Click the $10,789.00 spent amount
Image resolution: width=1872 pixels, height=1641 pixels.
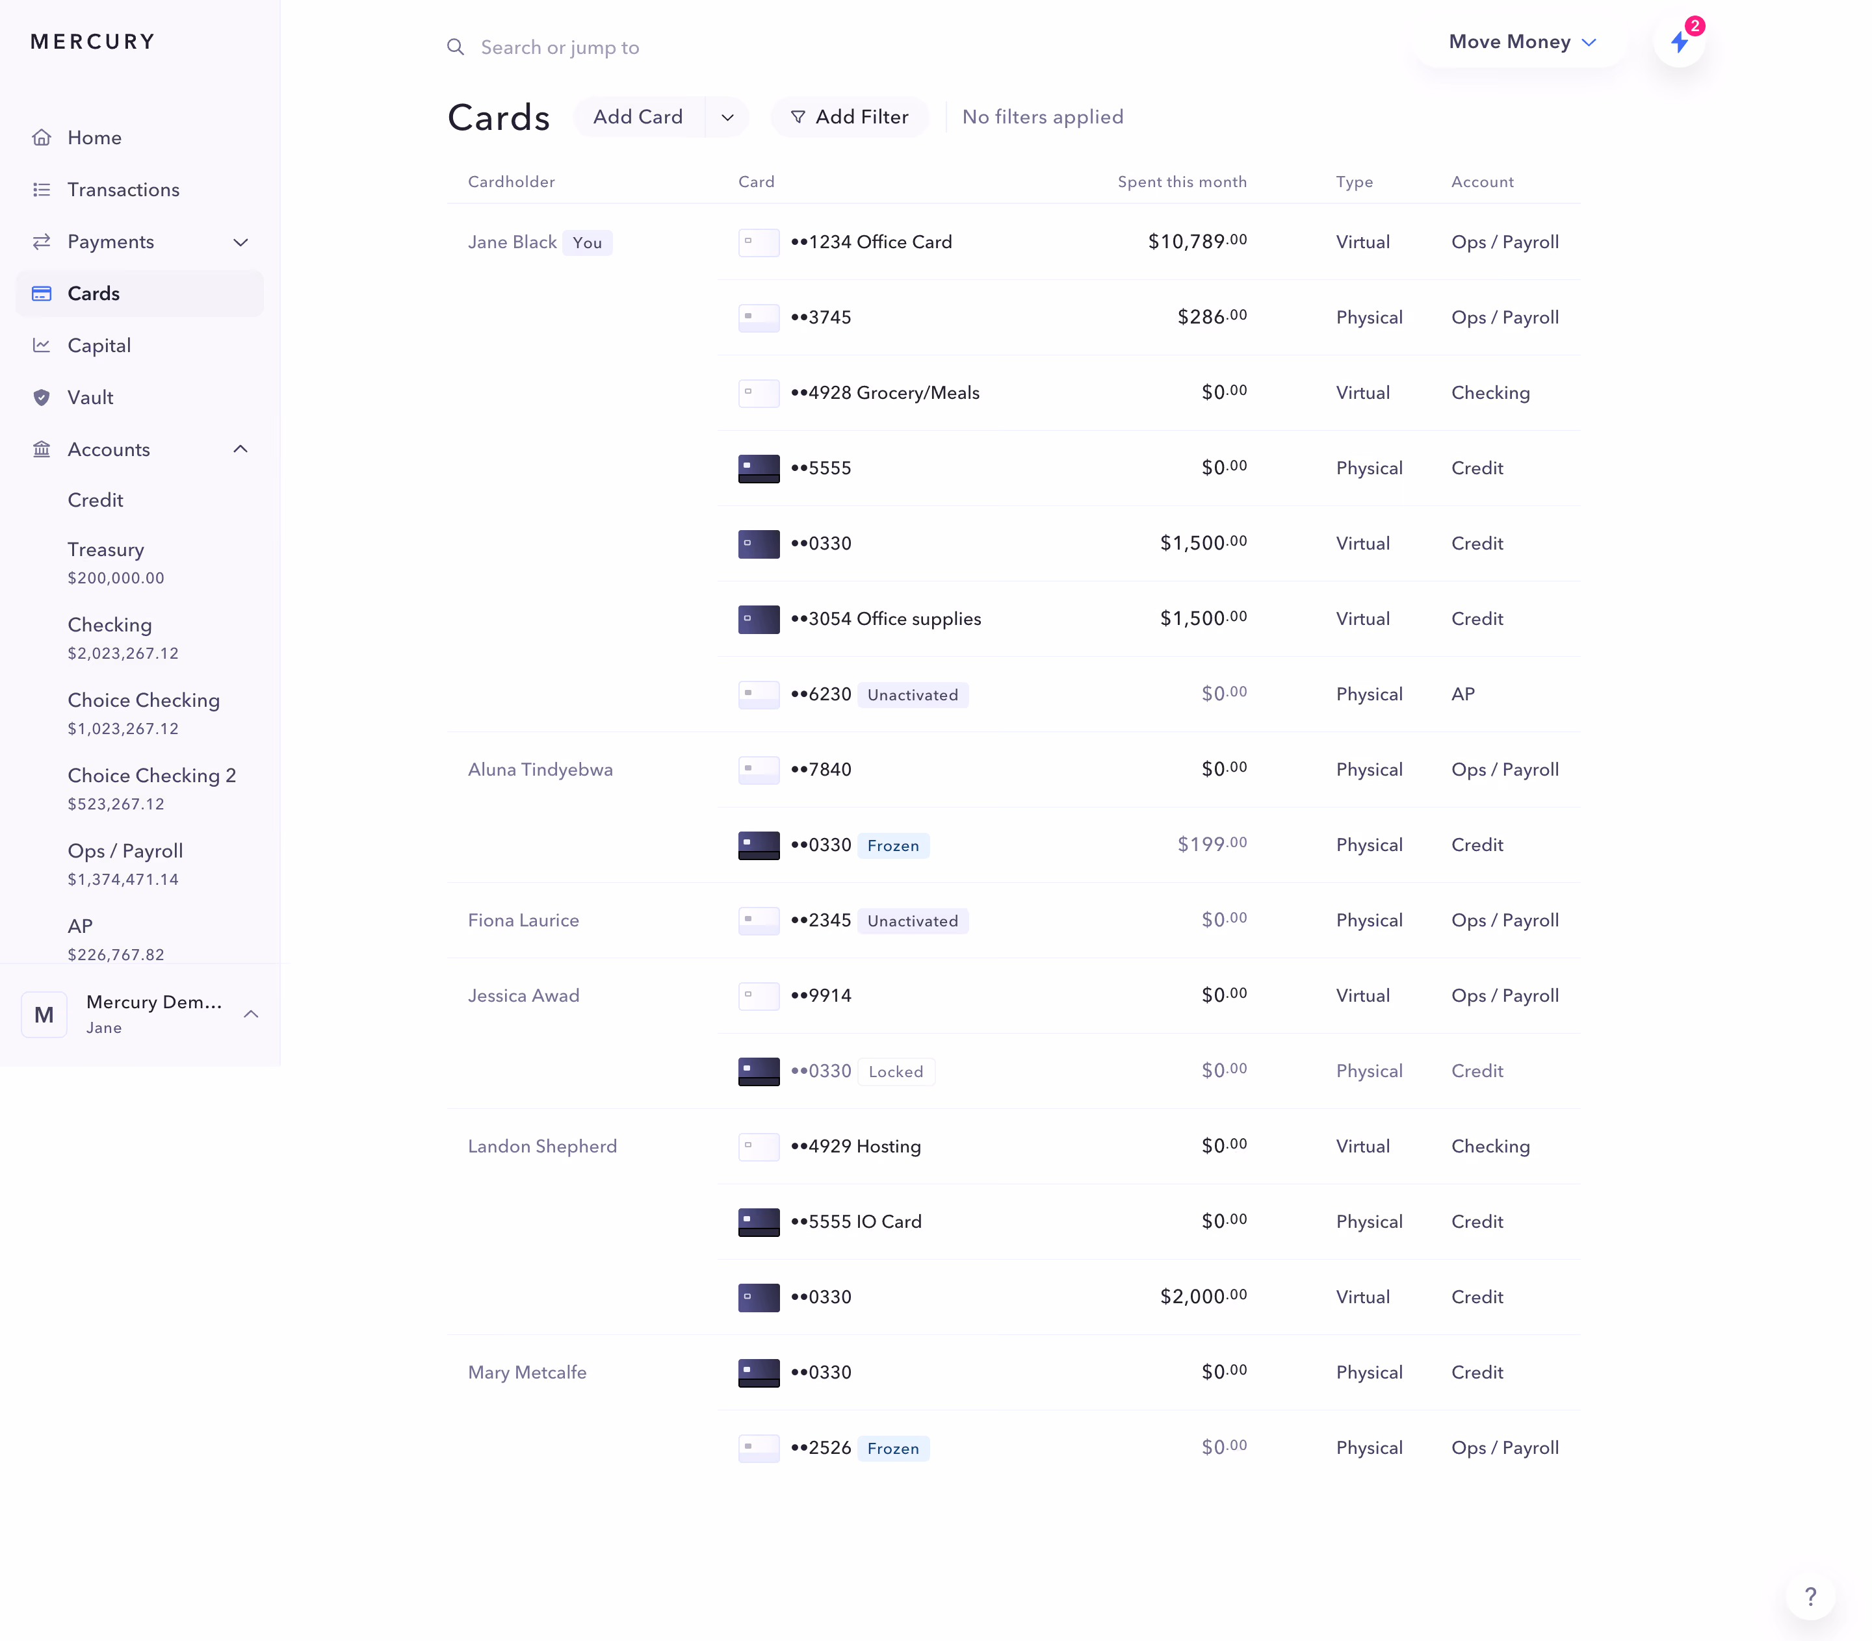[1197, 242]
